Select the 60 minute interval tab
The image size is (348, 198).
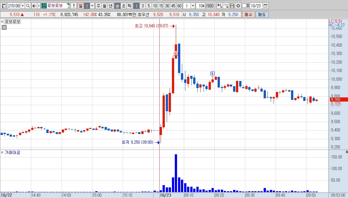tap(179, 6)
